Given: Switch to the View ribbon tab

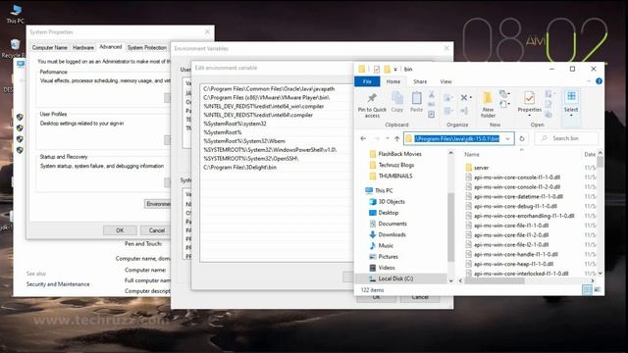Looking at the screenshot, I should 445,81.
